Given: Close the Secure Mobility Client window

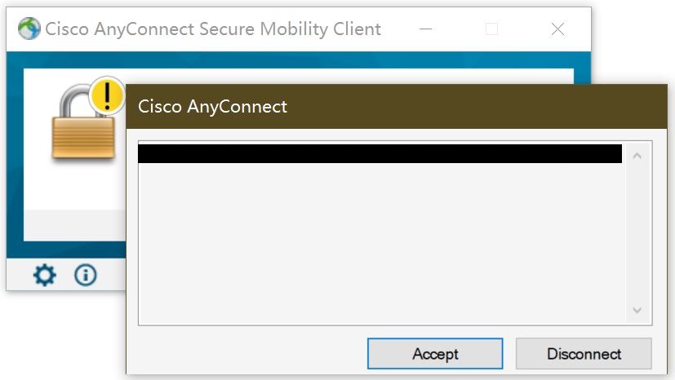Looking at the screenshot, I should (557, 29).
